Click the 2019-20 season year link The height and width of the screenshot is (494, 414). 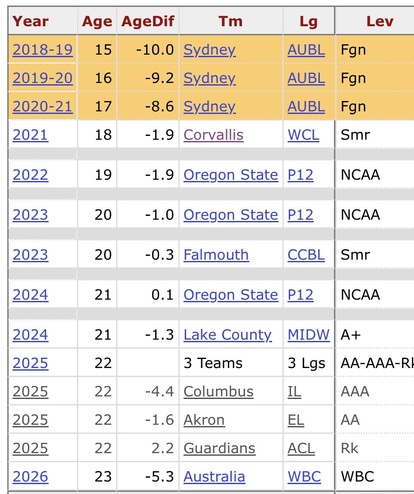[43, 78]
